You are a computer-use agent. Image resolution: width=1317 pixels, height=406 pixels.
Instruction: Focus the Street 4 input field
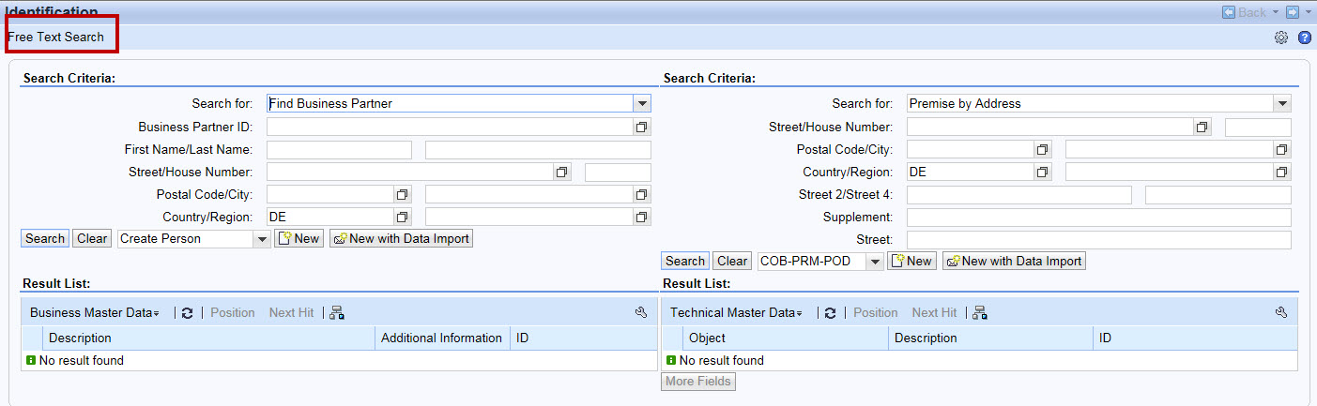[x=1218, y=195]
